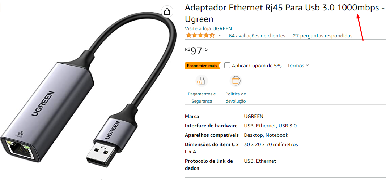Click the star rating icons
Screen dimensions: 386x180
[x=200, y=36]
